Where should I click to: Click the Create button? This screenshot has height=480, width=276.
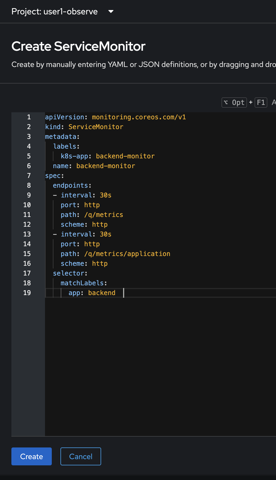point(31,456)
